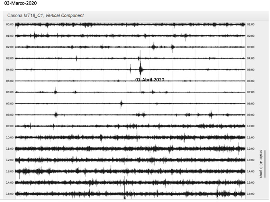Select the 00:00 left time label

tap(10, 25)
